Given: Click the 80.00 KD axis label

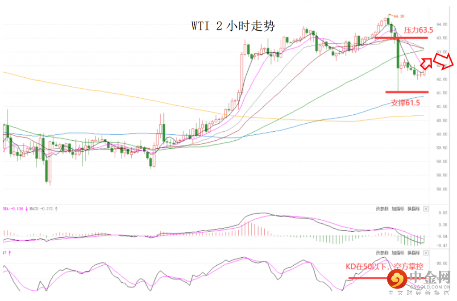Looking at the screenshot, I should click(x=442, y=263).
